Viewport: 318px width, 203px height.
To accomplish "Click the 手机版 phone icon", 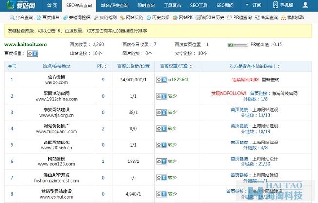I will pos(275,5).
